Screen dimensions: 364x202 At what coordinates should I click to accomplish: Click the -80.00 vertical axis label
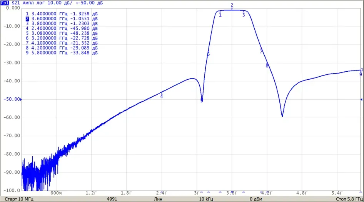(12, 154)
